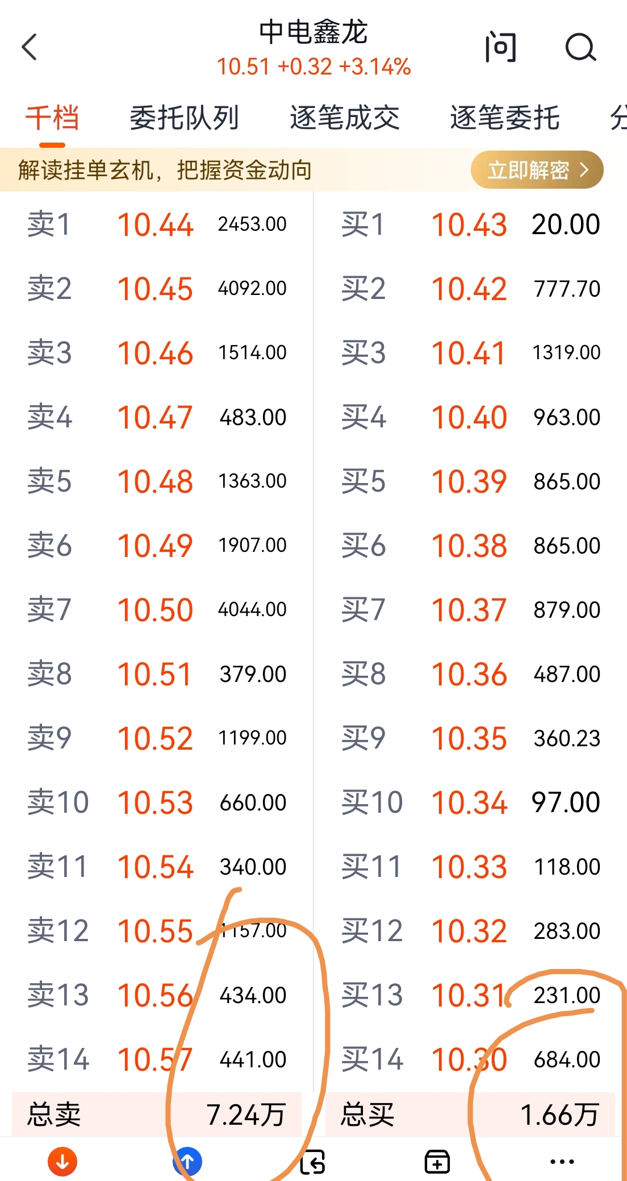This screenshot has width=627, height=1181.
Task: Tap the add-to-list plus box icon
Action: click(437, 1162)
